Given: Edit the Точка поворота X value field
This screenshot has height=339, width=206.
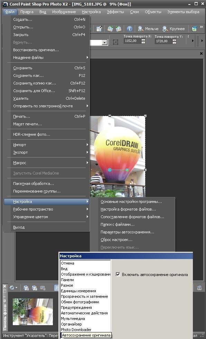Looking at the screenshot, I should 132,41.
